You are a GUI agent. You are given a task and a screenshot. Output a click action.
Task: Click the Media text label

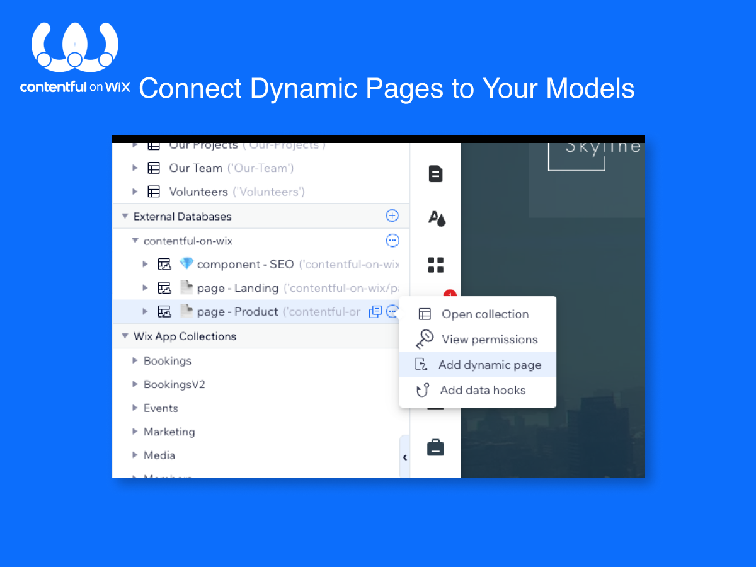[159, 455]
